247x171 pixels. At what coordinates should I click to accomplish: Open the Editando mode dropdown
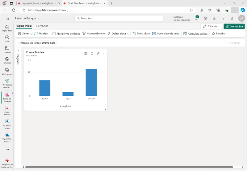click(211, 26)
